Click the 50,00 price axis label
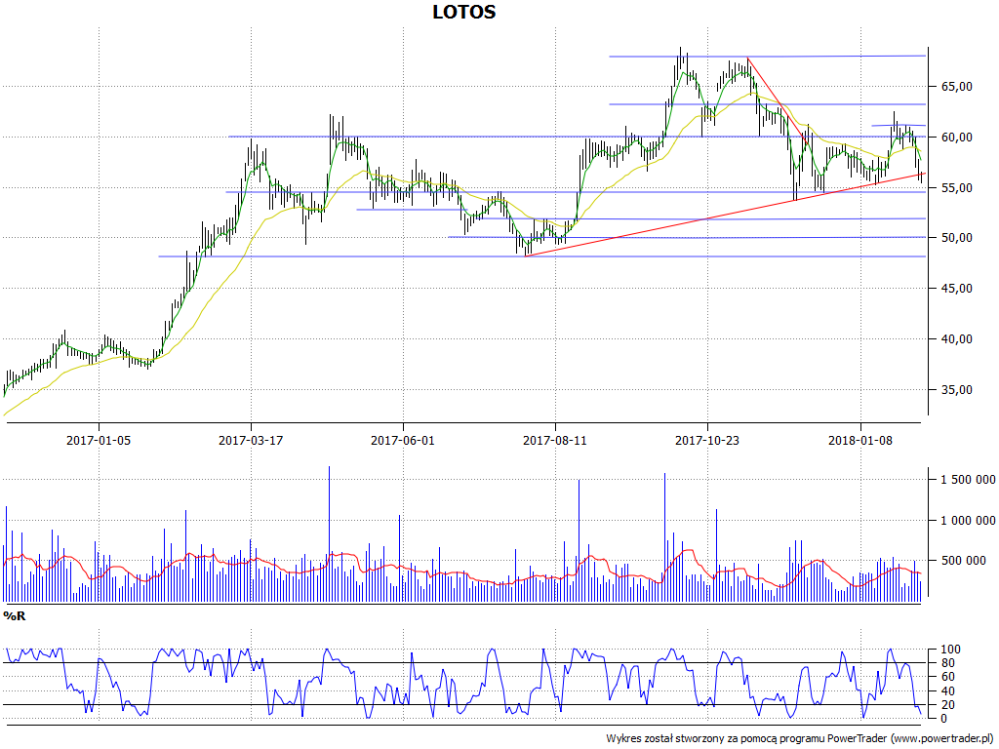This screenshot has width=999, height=749. 955,238
